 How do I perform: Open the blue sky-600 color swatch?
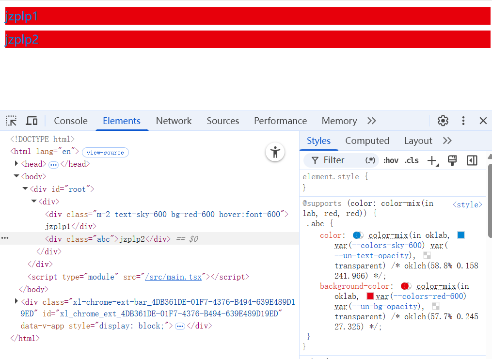[x=461, y=235]
